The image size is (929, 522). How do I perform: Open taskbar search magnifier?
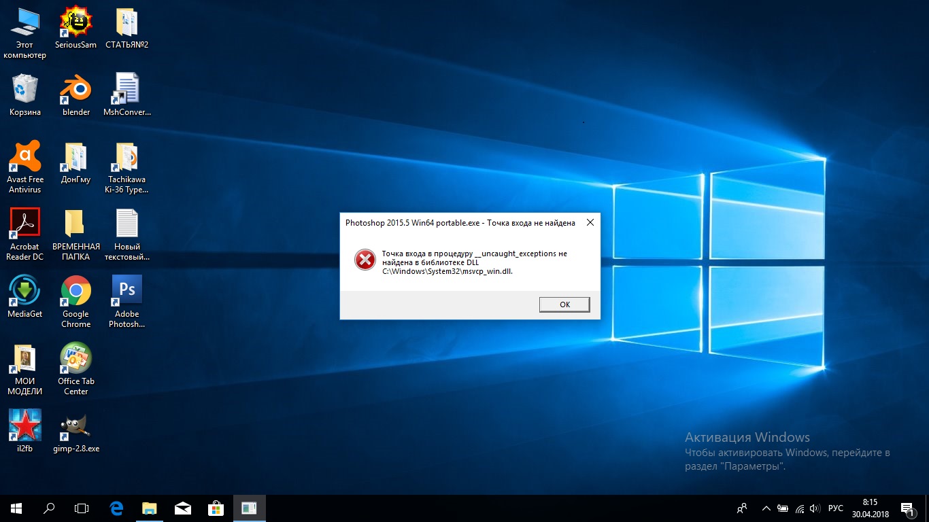click(x=49, y=508)
